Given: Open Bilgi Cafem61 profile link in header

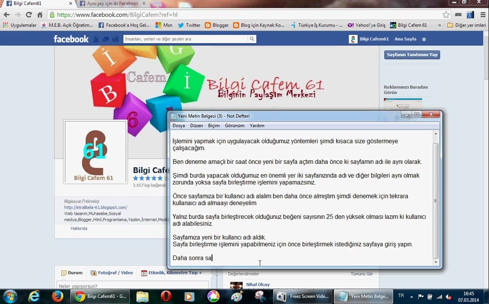Looking at the screenshot, I should pyautogui.click(x=369, y=39).
